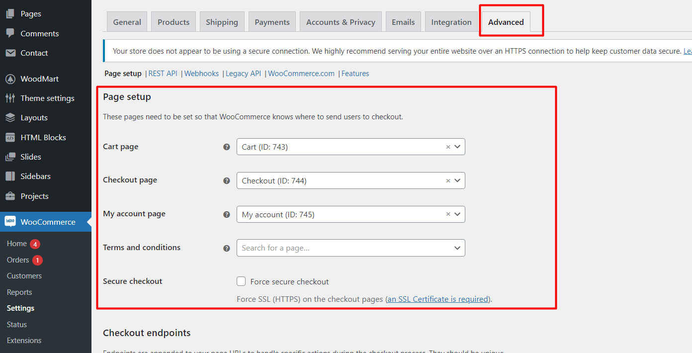Open the Terms and conditions page dropdown
The height and width of the screenshot is (353, 692).
click(x=351, y=248)
